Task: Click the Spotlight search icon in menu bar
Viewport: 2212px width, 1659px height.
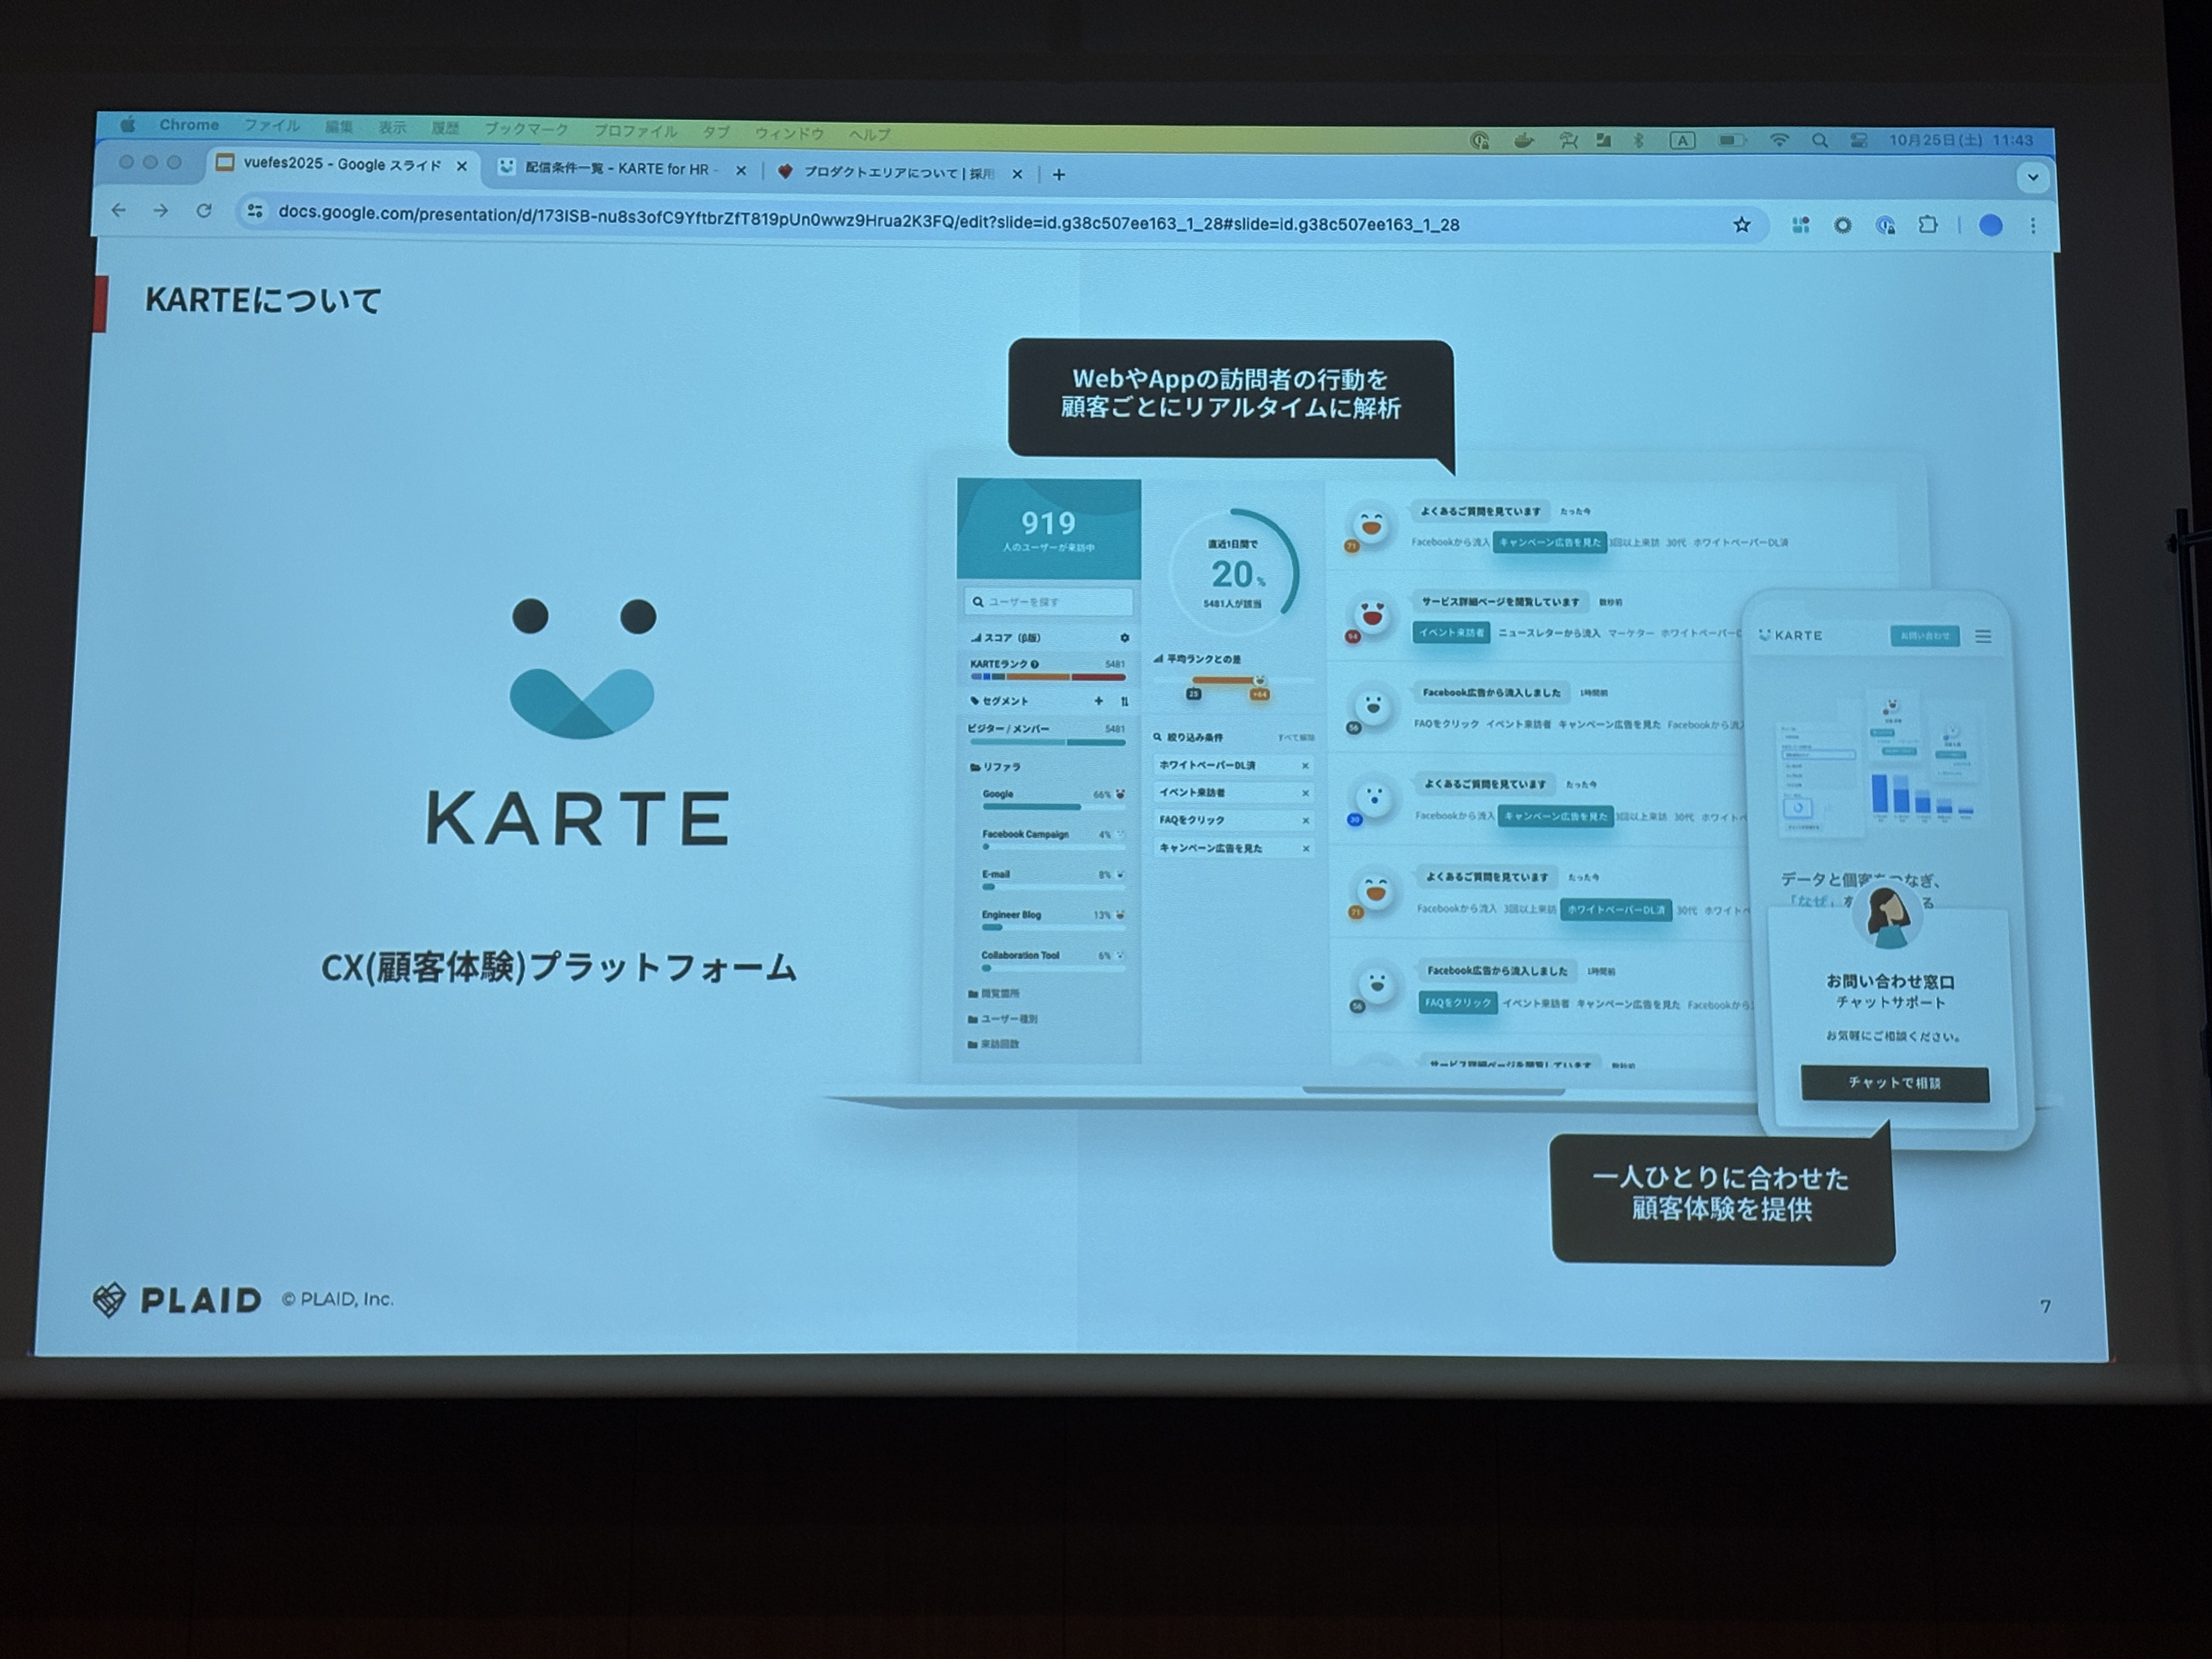Action: pyautogui.click(x=1820, y=141)
